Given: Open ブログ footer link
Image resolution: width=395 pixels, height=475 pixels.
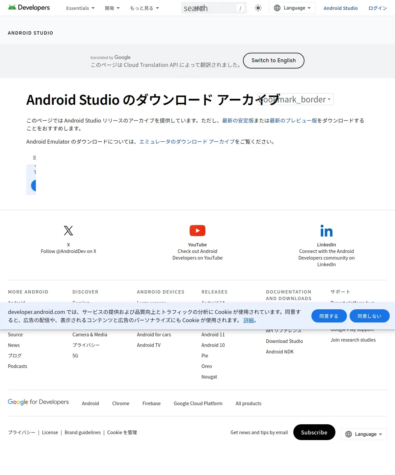Looking at the screenshot, I should [x=15, y=356].
